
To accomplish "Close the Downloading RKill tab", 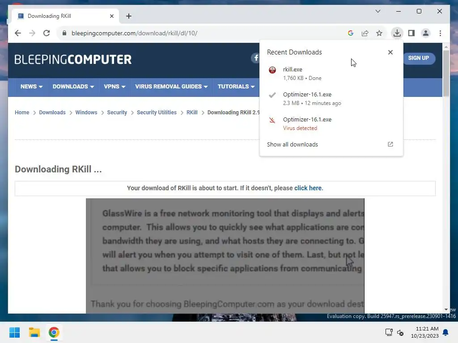I will [111, 16].
